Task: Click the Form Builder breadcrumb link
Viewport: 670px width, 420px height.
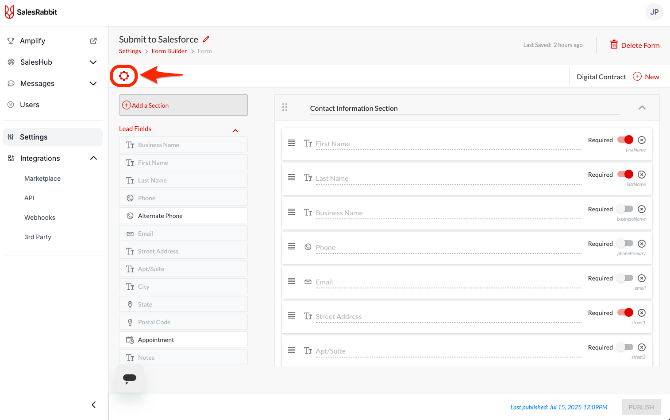Action: [x=169, y=51]
